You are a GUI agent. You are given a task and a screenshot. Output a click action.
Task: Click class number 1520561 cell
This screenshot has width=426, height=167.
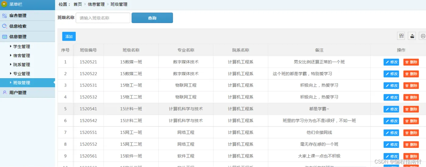coord(89,156)
